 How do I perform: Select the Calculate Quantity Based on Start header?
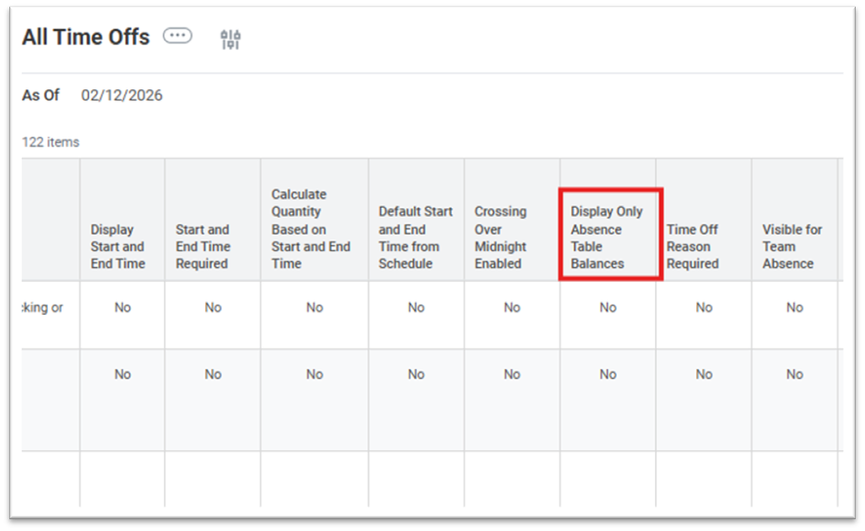click(311, 229)
